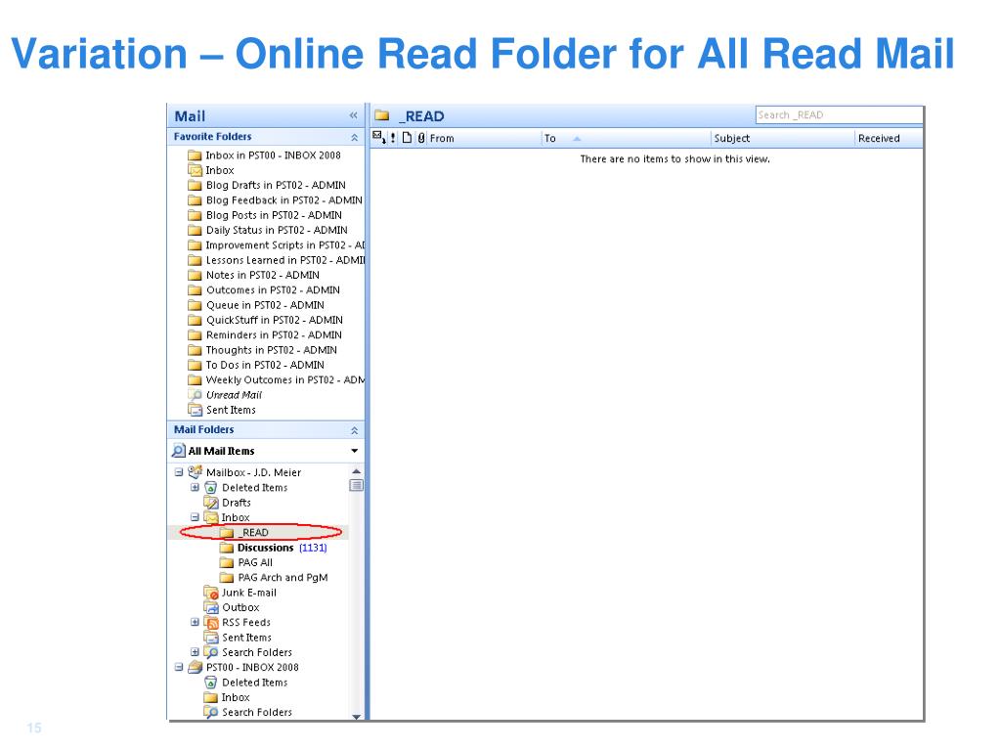Click the Inbox in PST00 favorite folder icon
1001x751 pixels.
195,155
